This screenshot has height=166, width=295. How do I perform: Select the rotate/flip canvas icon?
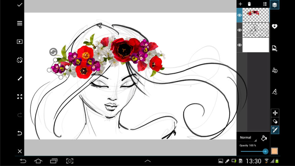pos(20,60)
